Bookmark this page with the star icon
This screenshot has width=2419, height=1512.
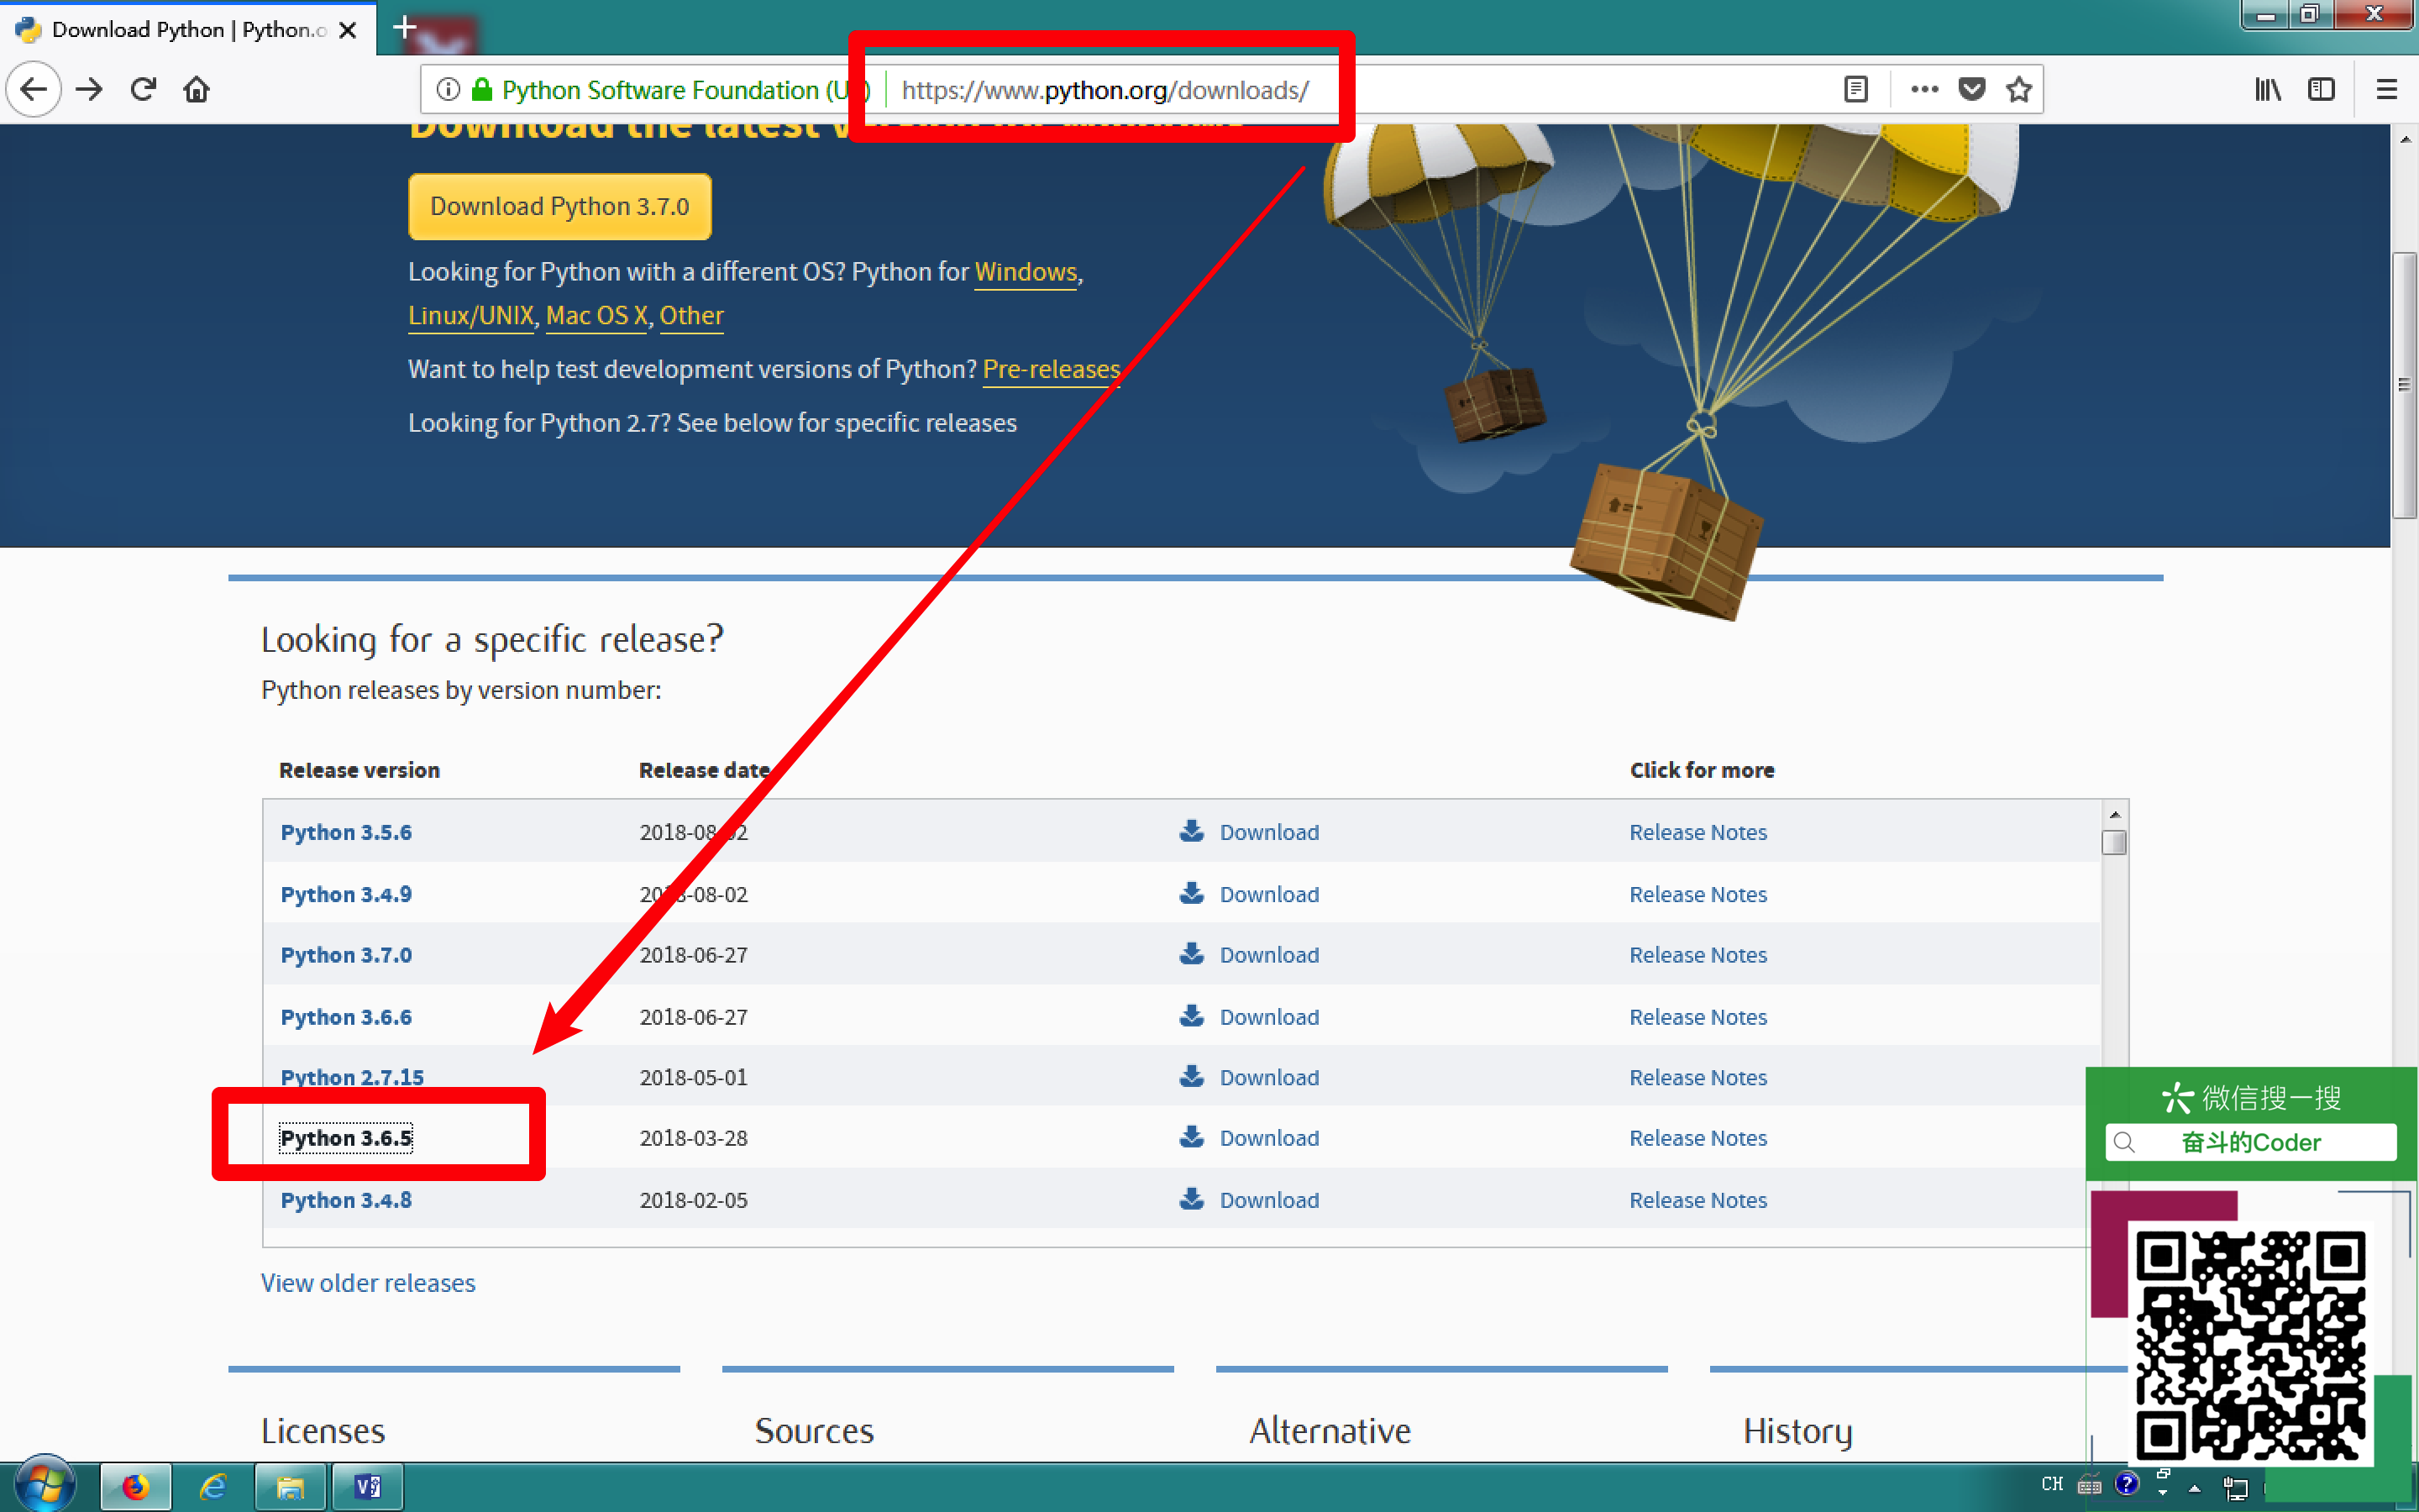(2019, 89)
